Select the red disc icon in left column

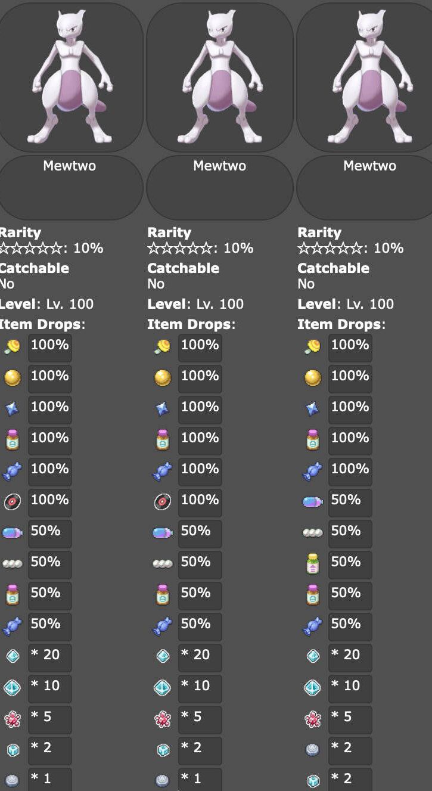coord(13,501)
